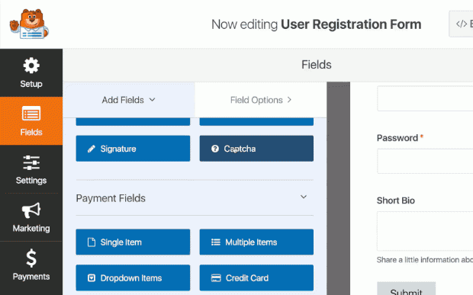Expand the Add Fields tab chevron
The width and height of the screenshot is (473, 295).
pyautogui.click(x=153, y=99)
